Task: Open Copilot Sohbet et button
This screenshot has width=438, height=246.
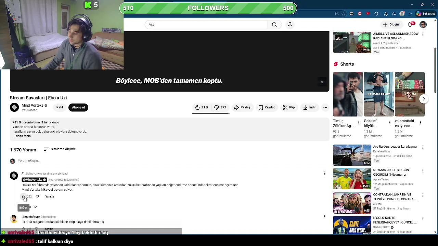Action: (425, 14)
